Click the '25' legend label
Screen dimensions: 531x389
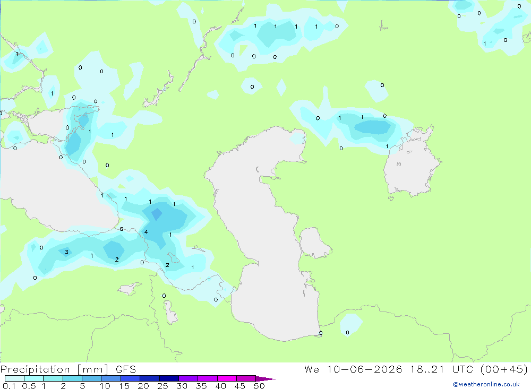[162, 386]
